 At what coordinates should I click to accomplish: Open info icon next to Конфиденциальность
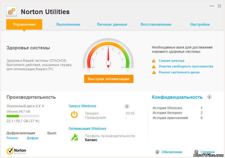point(209,97)
